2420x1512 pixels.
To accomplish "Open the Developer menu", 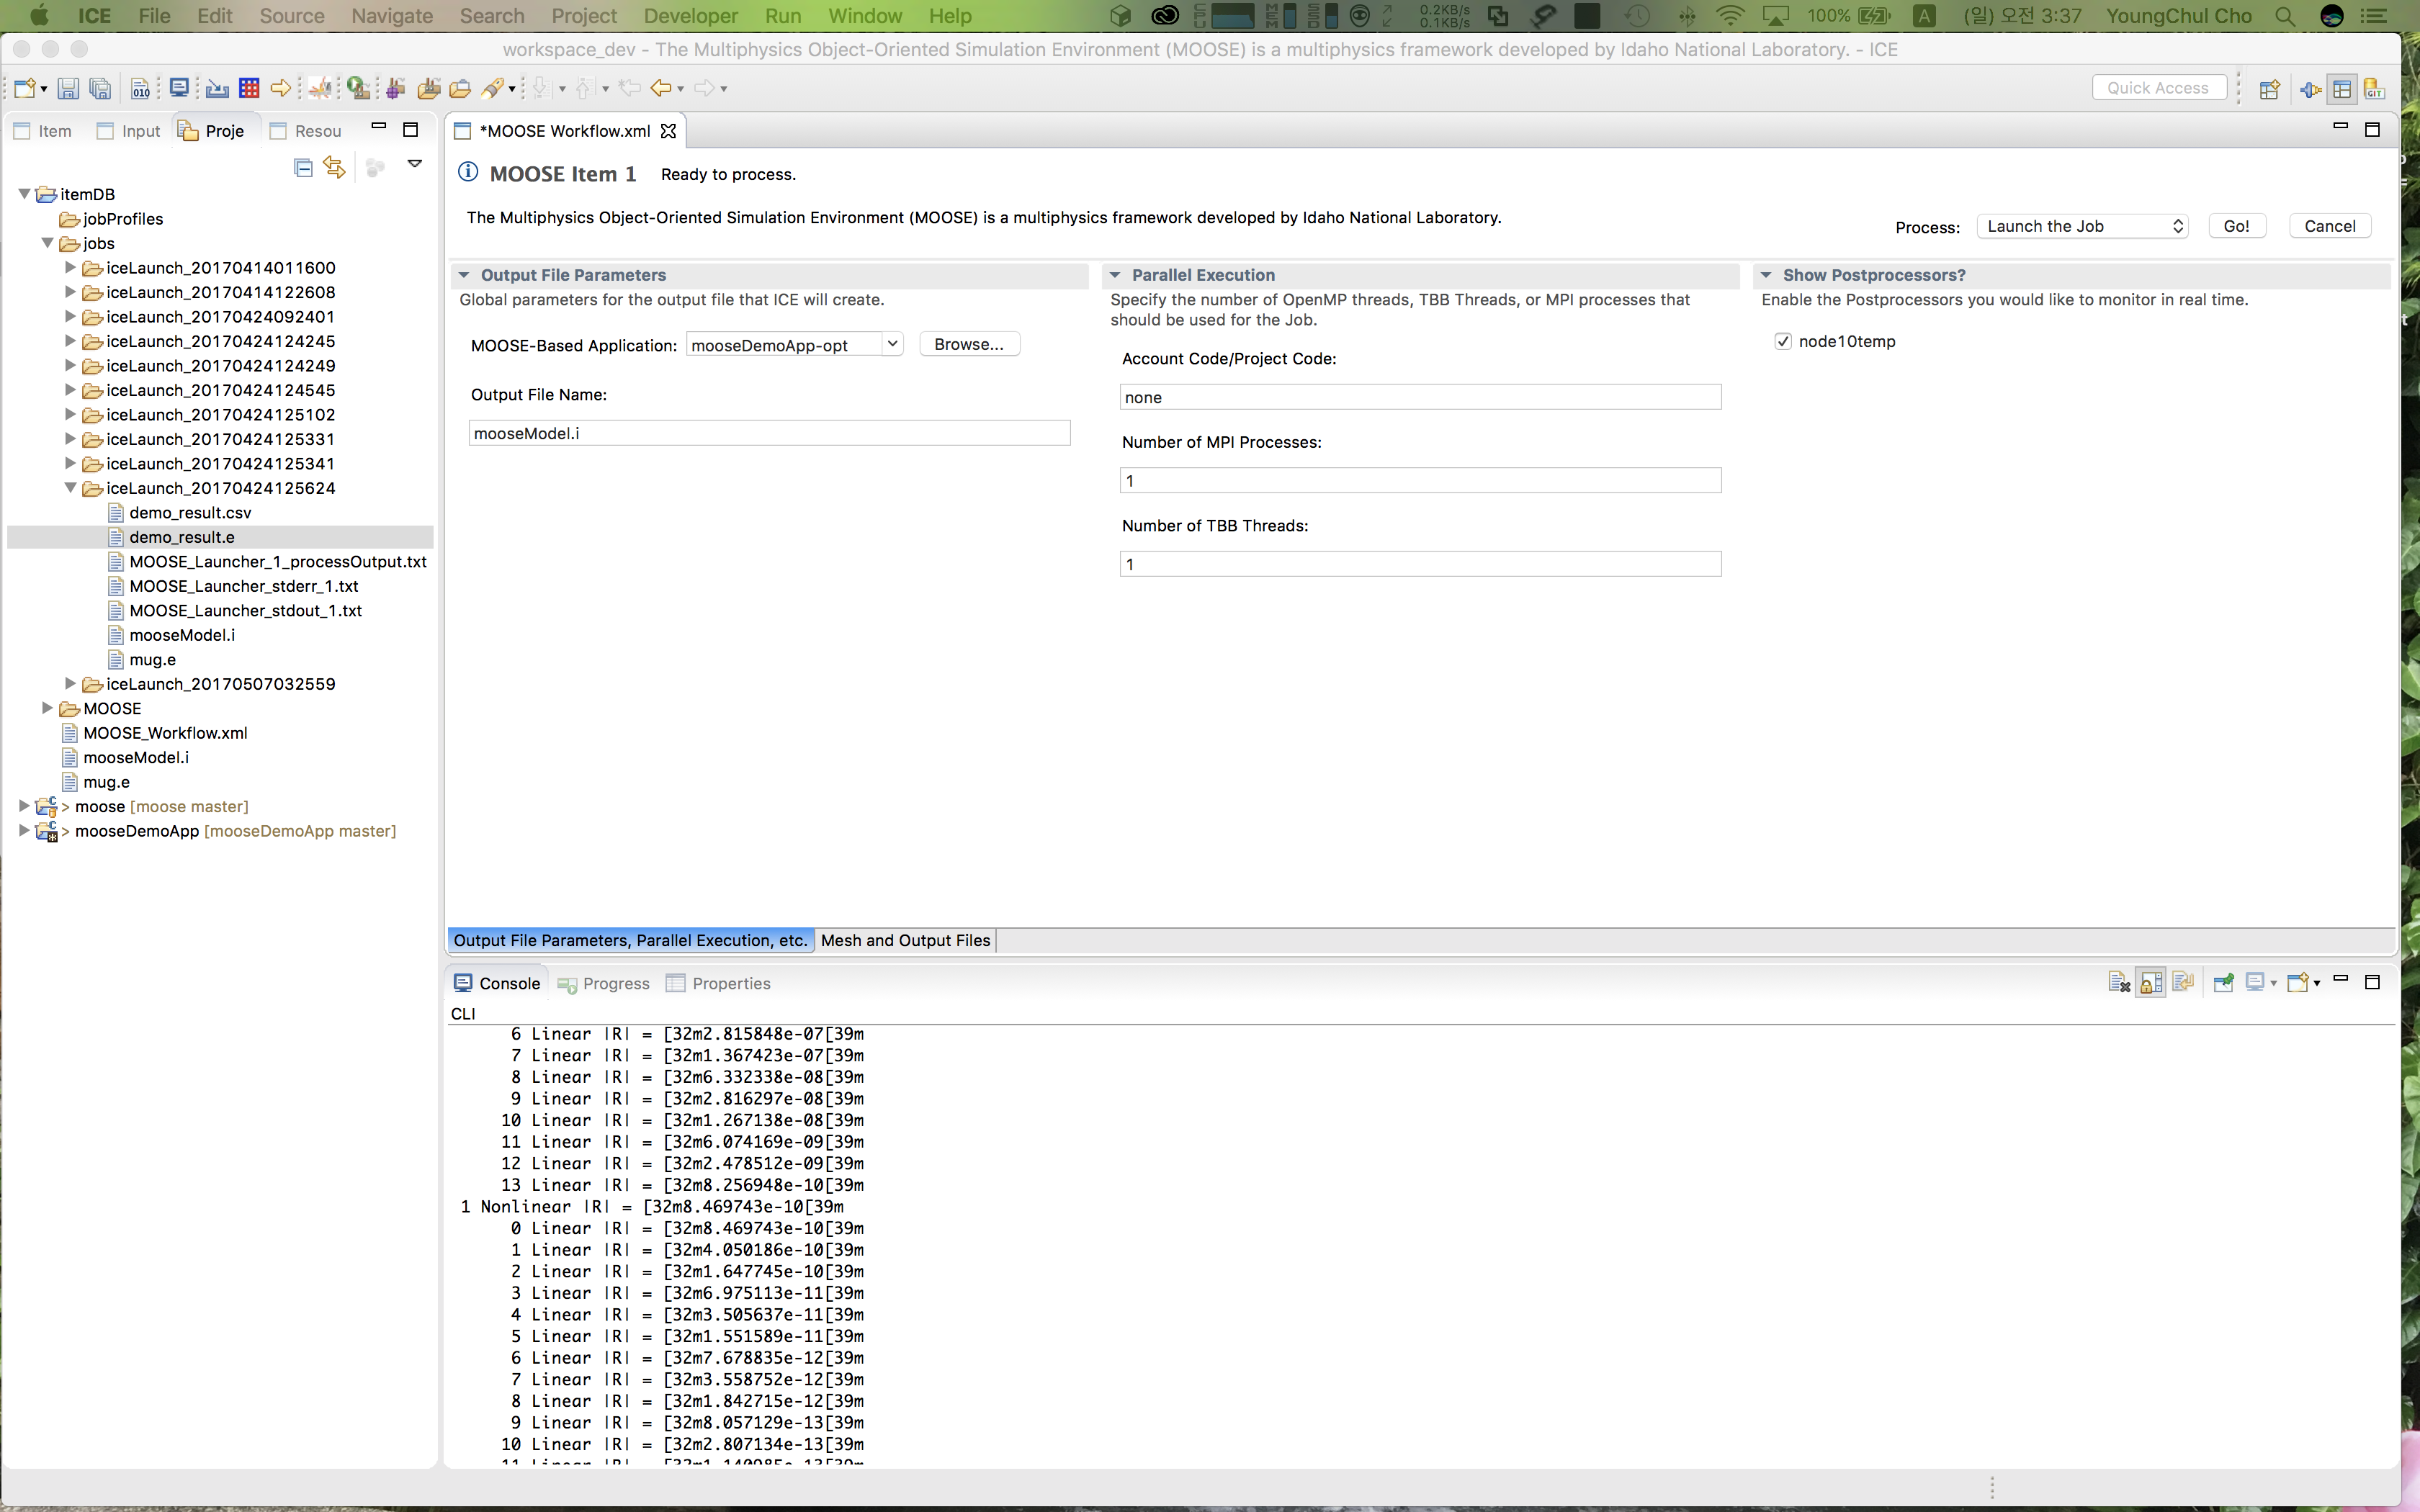I will [690, 16].
